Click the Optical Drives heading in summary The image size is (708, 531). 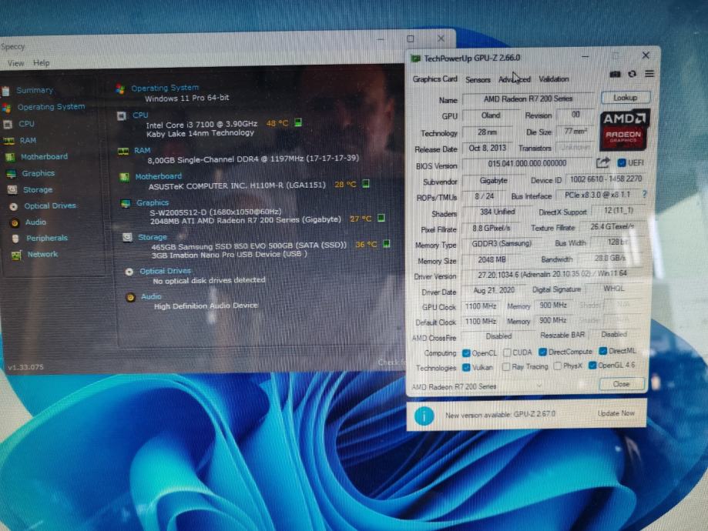tap(166, 271)
